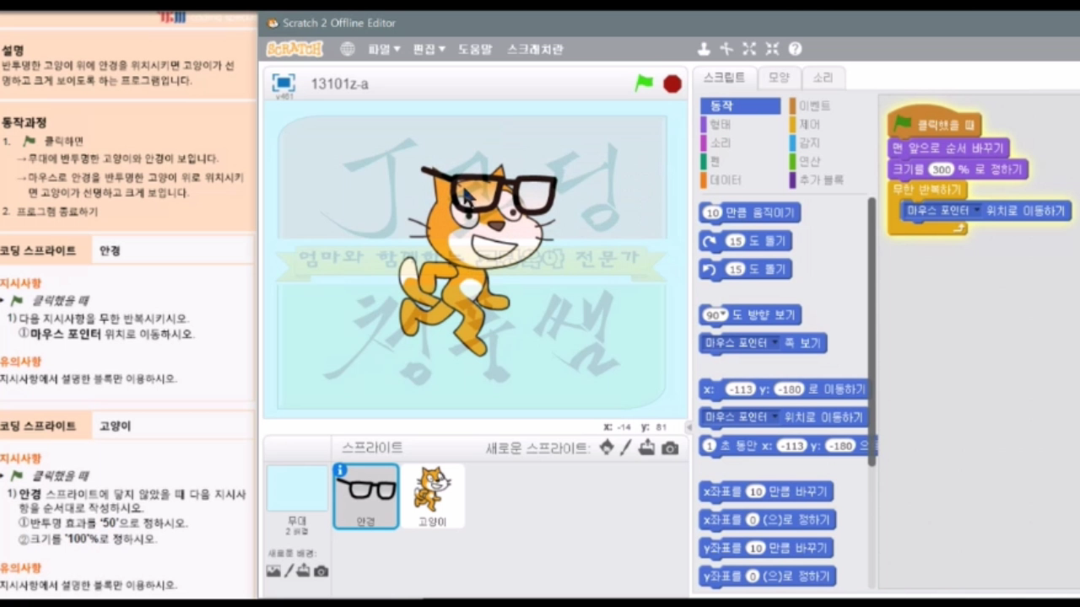1080x607 pixels.
Task: Switch to the 모양 tab
Action: [779, 78]
